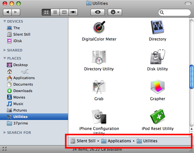
Task: Select the iPod Reset Utility icon
Action: [158, 116]
